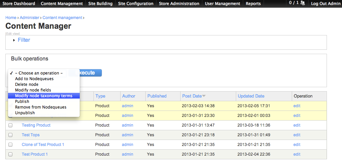
Task: Open Reports menu
Action: point(253,4)
